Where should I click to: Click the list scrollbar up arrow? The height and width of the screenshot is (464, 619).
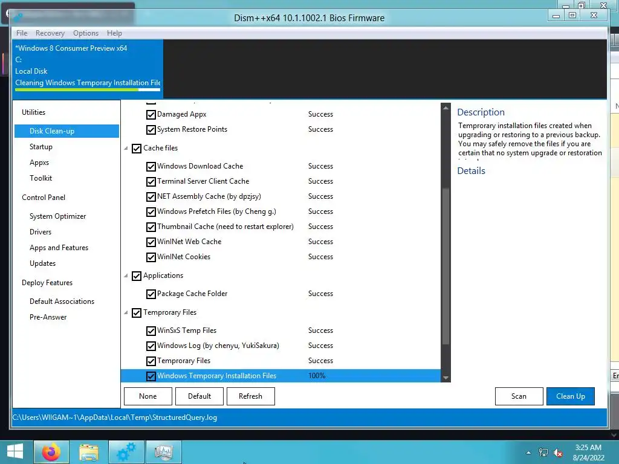click(x=446, y=108)
